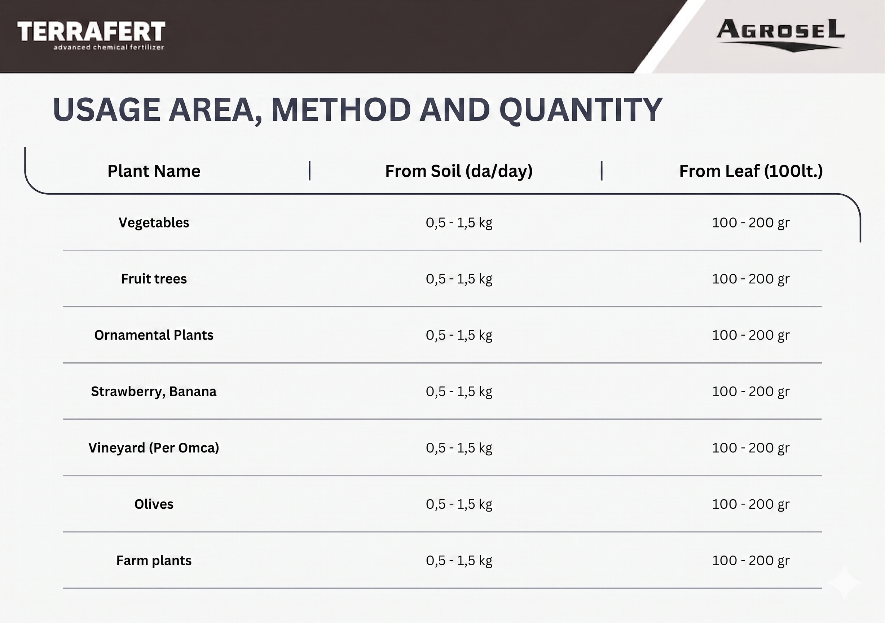The image size is (885, 623).
Task: Click the Olives row label
Action: click(154, 504)
